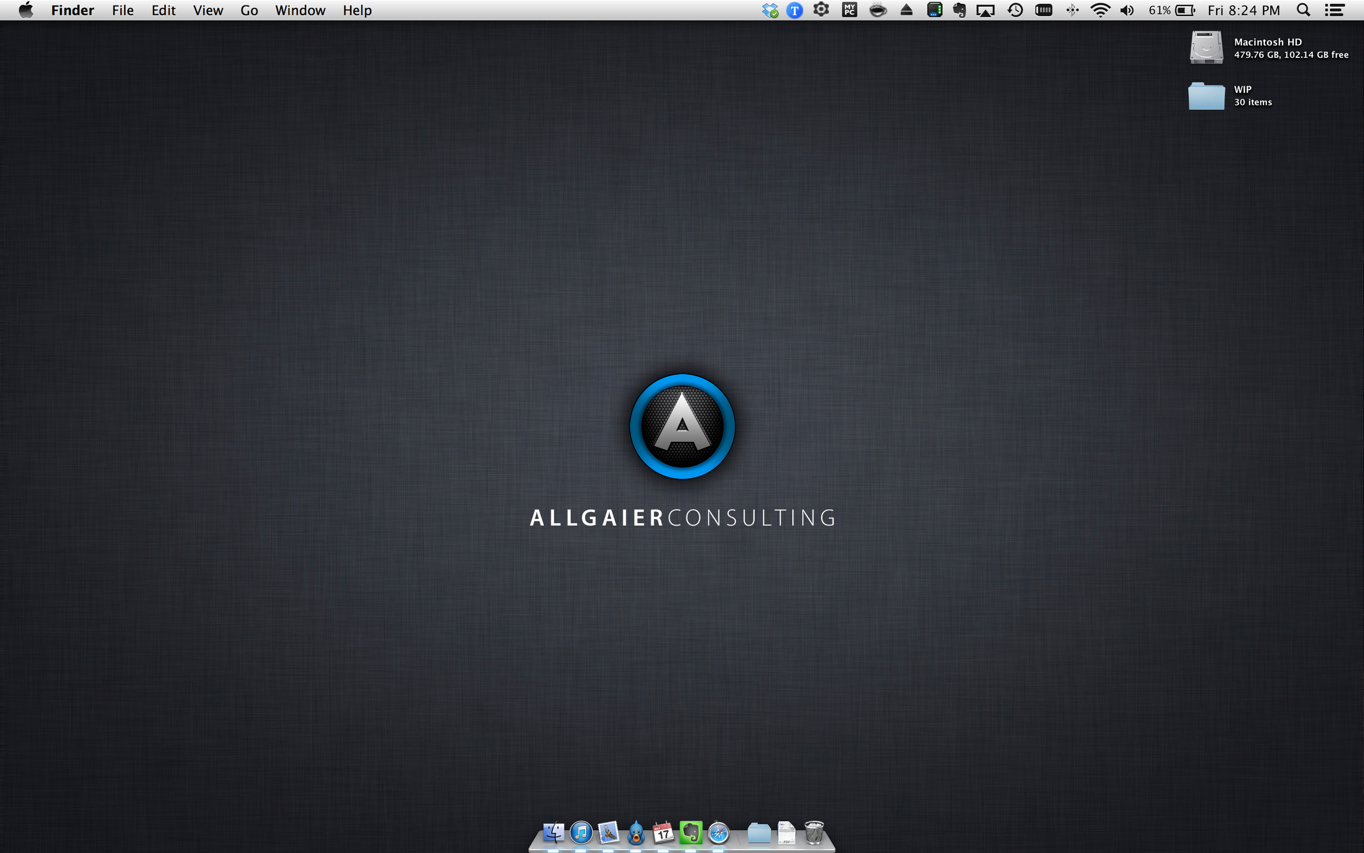Open the View menu
Viewport: 1364px width, 853px height.
(x=208, y=10)
